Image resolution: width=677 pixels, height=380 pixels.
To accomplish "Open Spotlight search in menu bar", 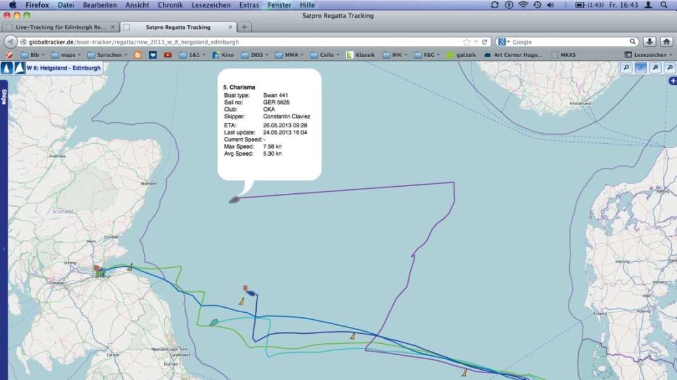I will coord(664,4).
